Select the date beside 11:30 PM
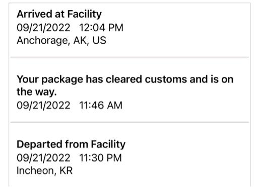Screen dimensions: 258x187 (x=43, y=158)
